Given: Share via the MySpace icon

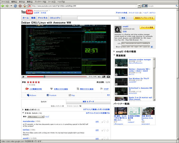Looking at the screenshot, I should (x=28, y=95).
